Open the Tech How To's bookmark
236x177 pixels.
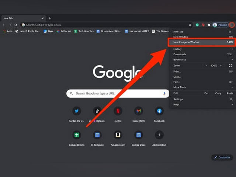coord(84,31)
